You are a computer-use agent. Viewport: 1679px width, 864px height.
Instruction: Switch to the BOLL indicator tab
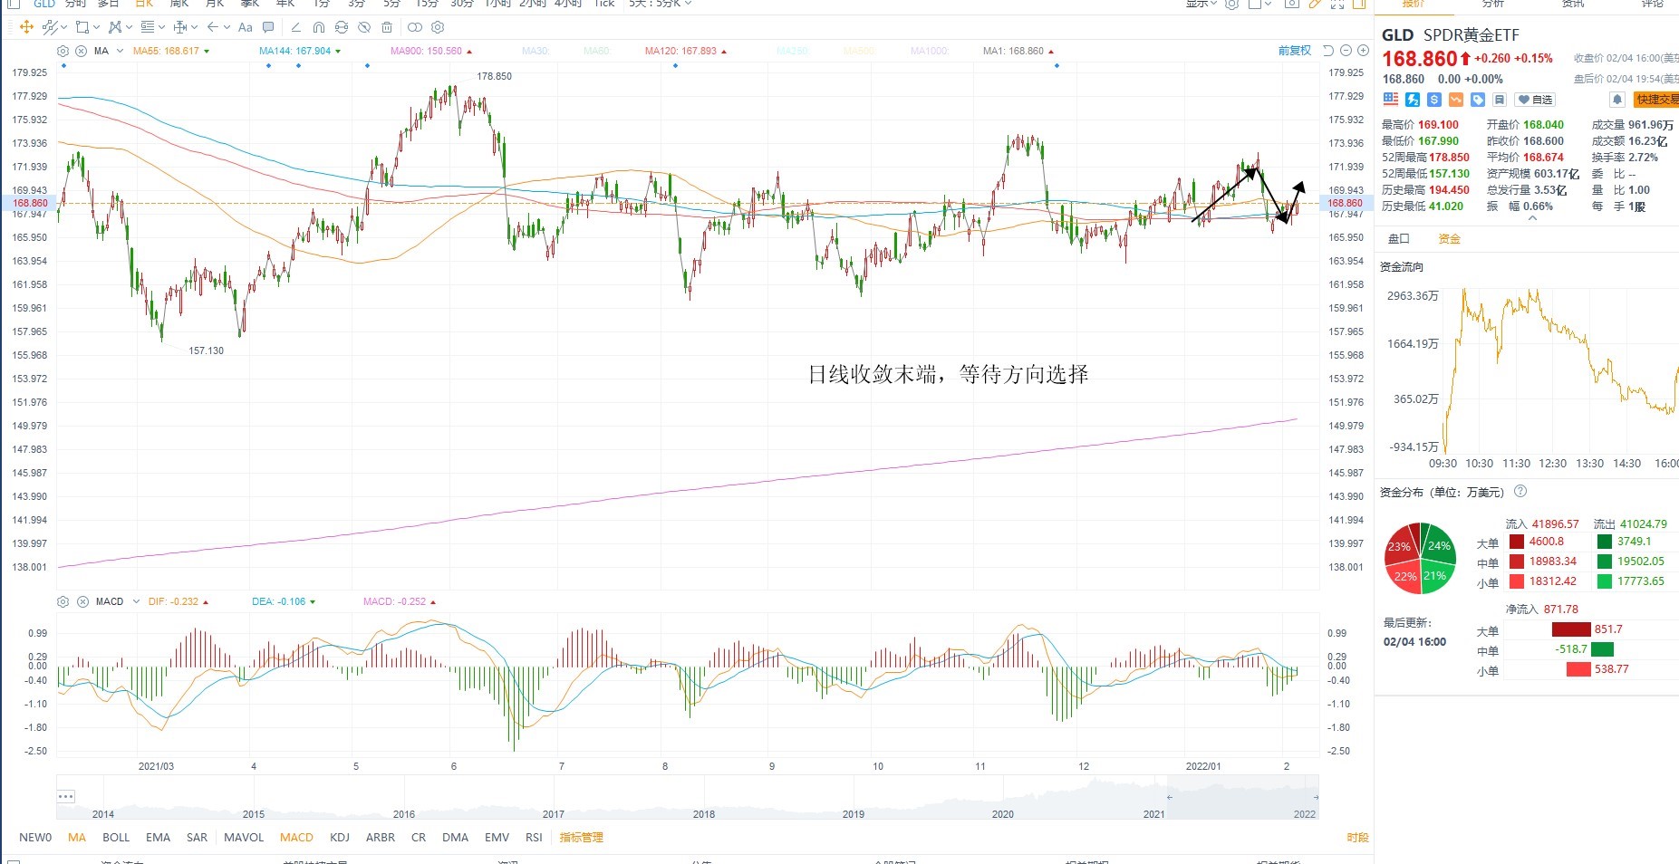[x=116, y=838]
